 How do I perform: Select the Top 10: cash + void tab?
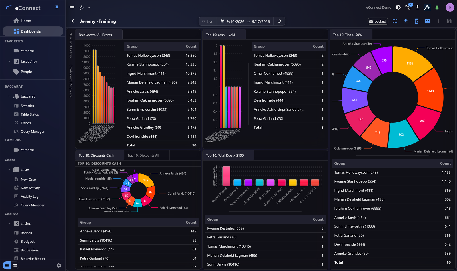pyautogui.click(x=224, y=35)
